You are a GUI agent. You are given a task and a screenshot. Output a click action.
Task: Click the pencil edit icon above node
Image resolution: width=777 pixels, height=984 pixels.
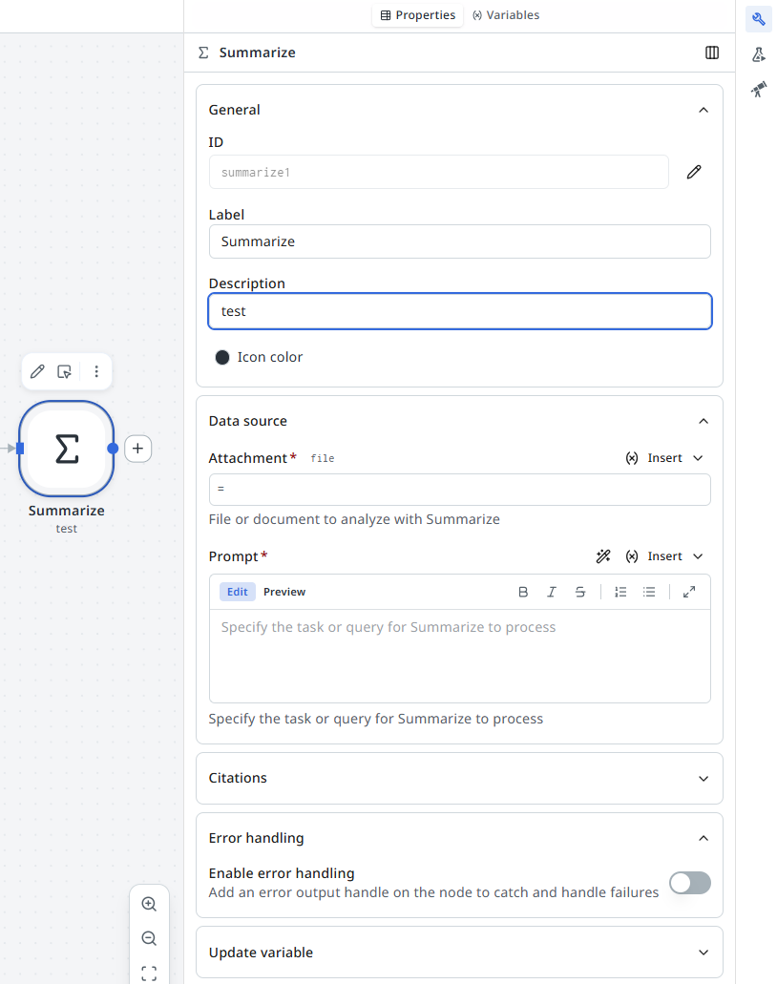(37, 371)
